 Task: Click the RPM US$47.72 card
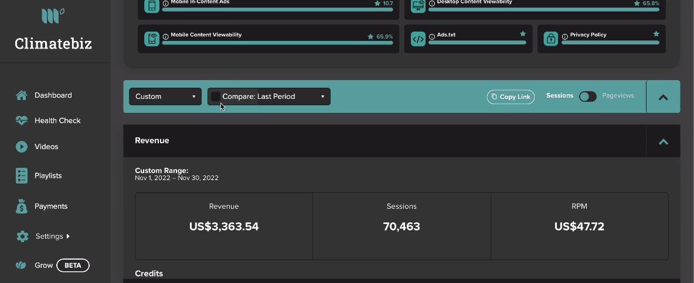[579, 226]
